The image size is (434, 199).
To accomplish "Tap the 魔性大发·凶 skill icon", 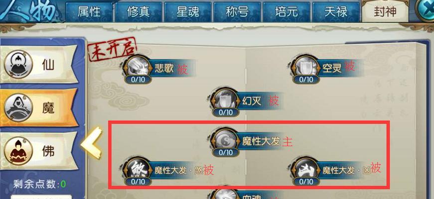I will tap(305, 169).
